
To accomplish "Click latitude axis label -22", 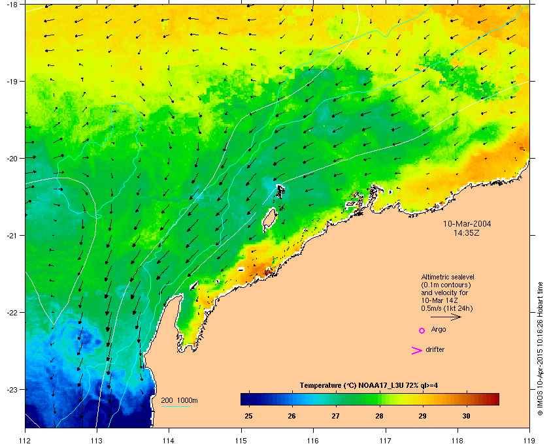I will 12,312.
